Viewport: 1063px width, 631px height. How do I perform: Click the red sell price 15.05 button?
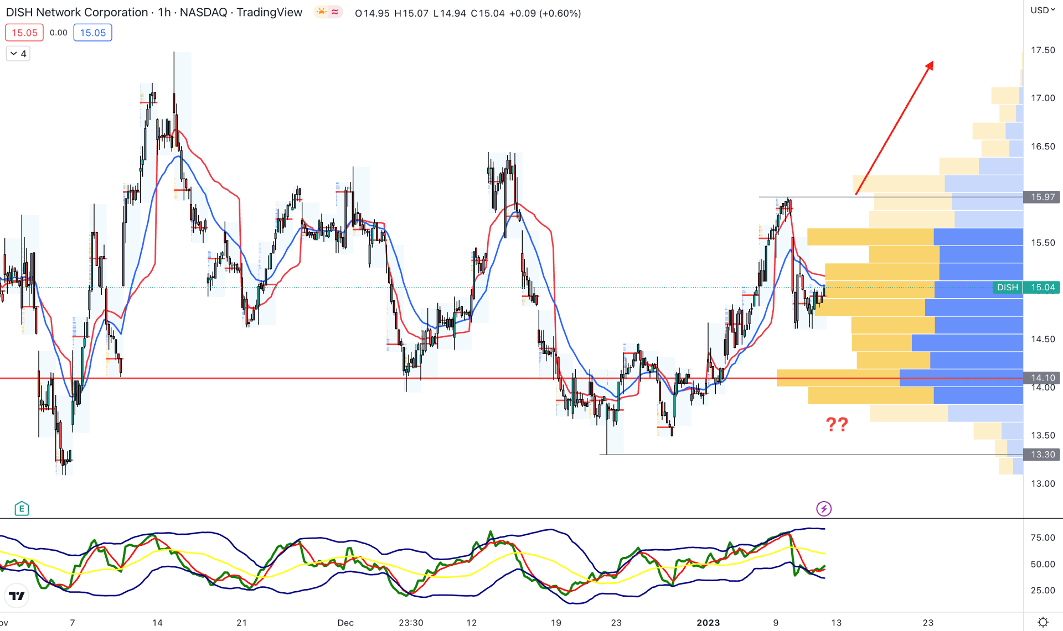pyautogui.click(x=24, y=33)
